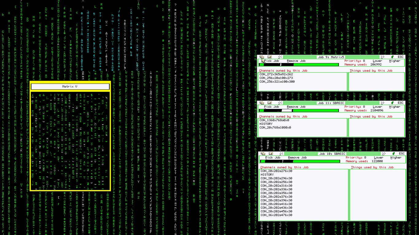Image resolution: width=419 pixels, height=235 pixels.
Task: Select channel CON_20x202a296x30 in Job 10
Action: pos(276,178)
